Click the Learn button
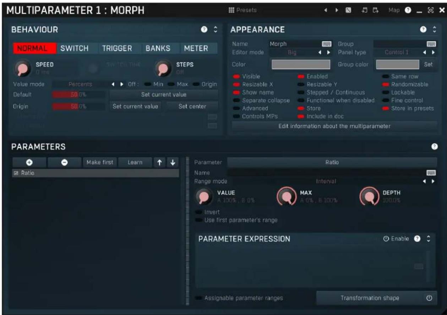447x315 pixels. [135, 162]
